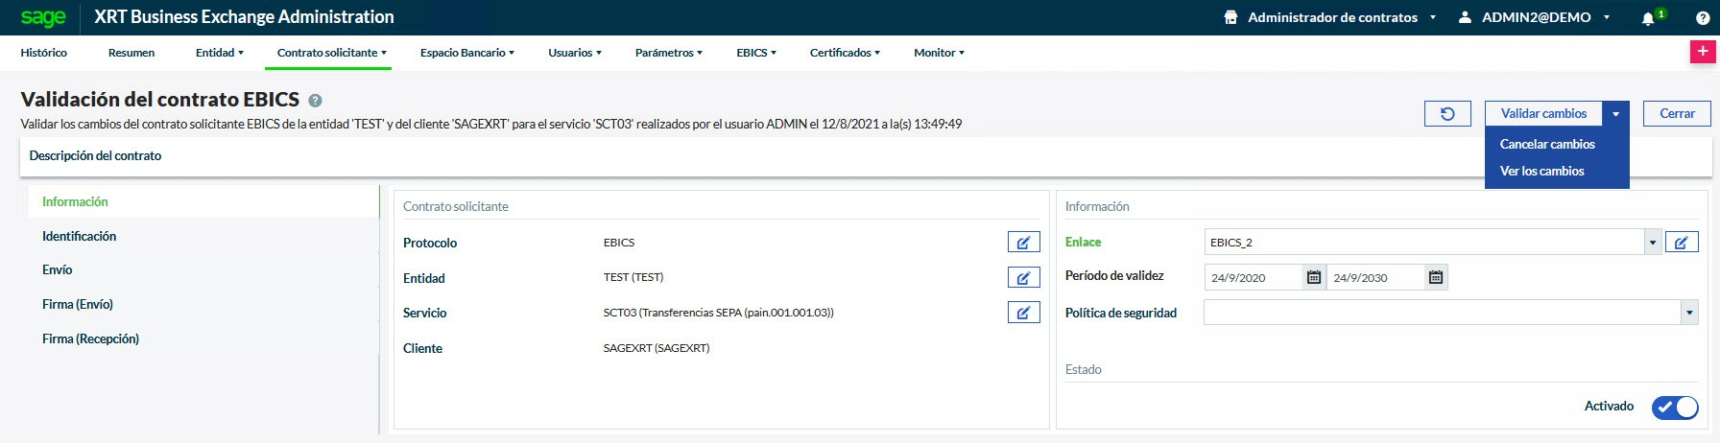Open the Política de seguridad dropdown

[1688, 313]
